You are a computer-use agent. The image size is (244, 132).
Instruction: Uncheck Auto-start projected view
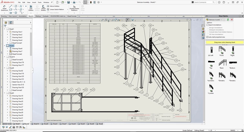tap(207, 37)
